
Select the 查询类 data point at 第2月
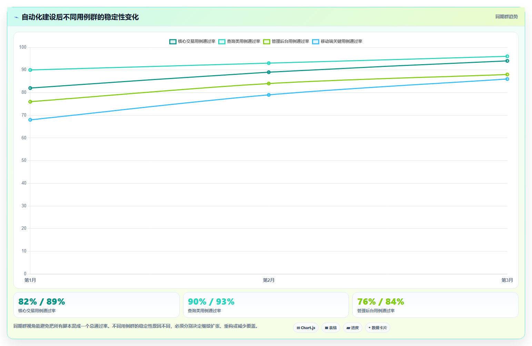[x=269, y=63]
